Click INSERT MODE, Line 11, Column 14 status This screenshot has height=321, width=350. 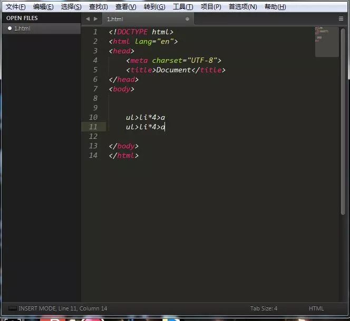pyautogui.click(x=63, y=308)
